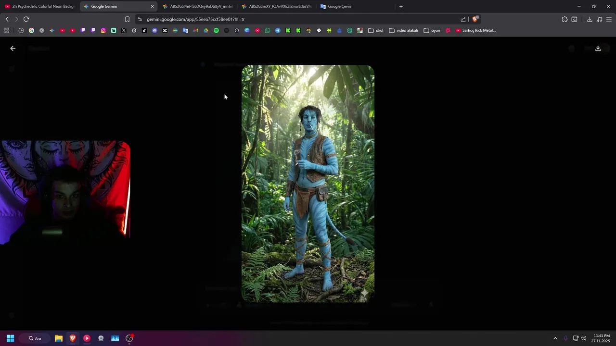Expand the video alakalı bookmarks folder
This screenshot has height=346, width=616.
click(403, 30)
